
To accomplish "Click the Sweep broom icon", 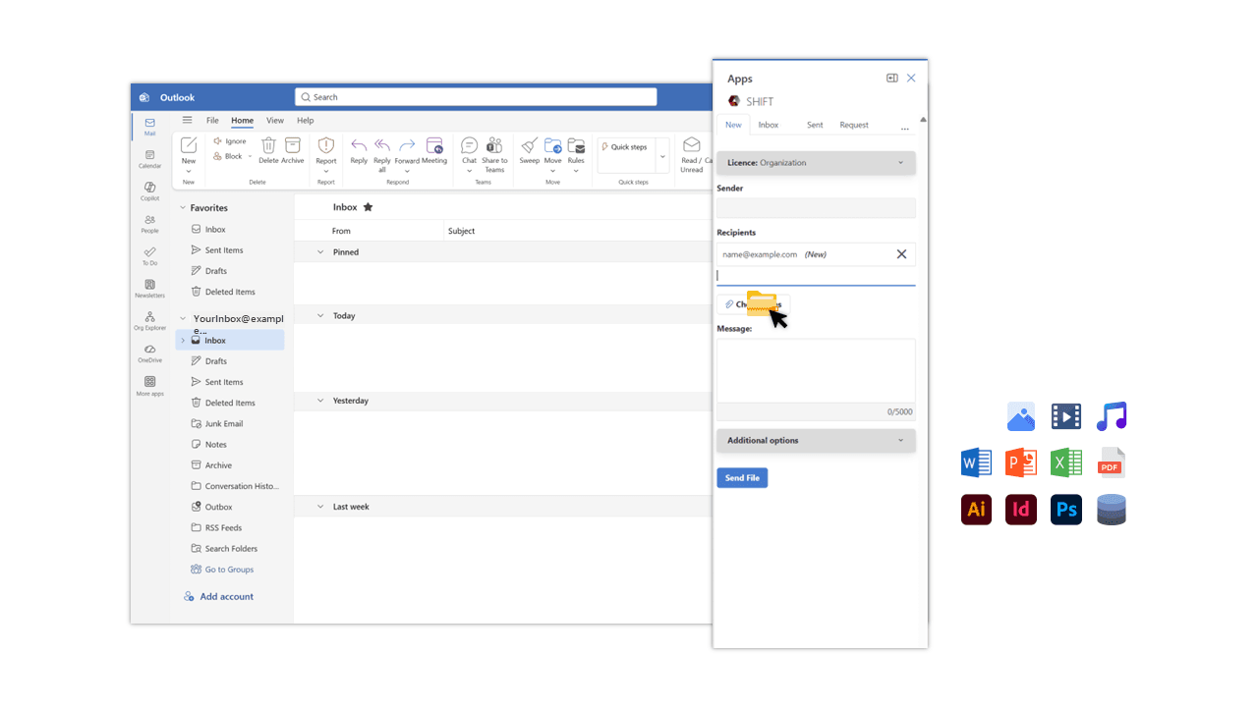I will pos(530,145).
